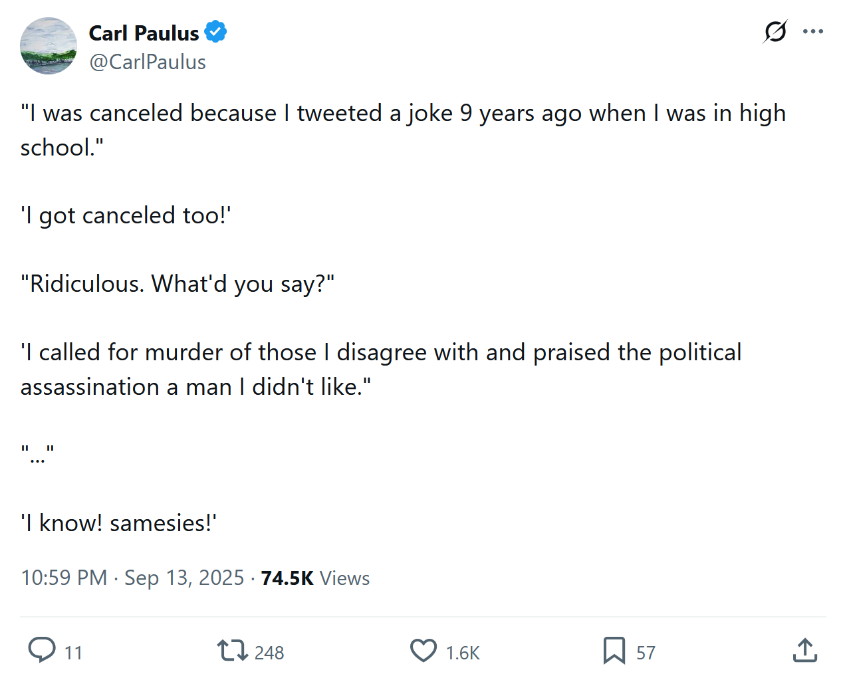Click the share upload icon
The image size is (845, 678).
(x=804, y=650)
